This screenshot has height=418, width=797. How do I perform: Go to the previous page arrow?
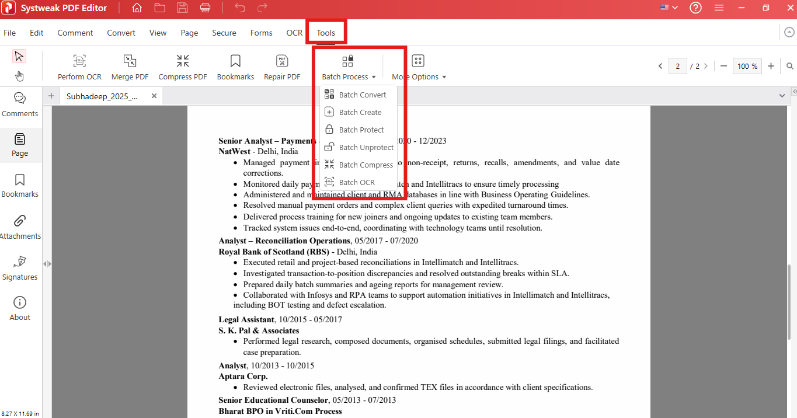point(660,66)
